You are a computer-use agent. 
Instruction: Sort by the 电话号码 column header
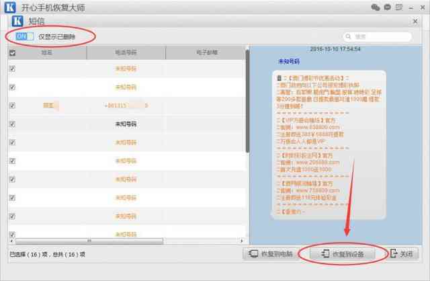[126, 52]
